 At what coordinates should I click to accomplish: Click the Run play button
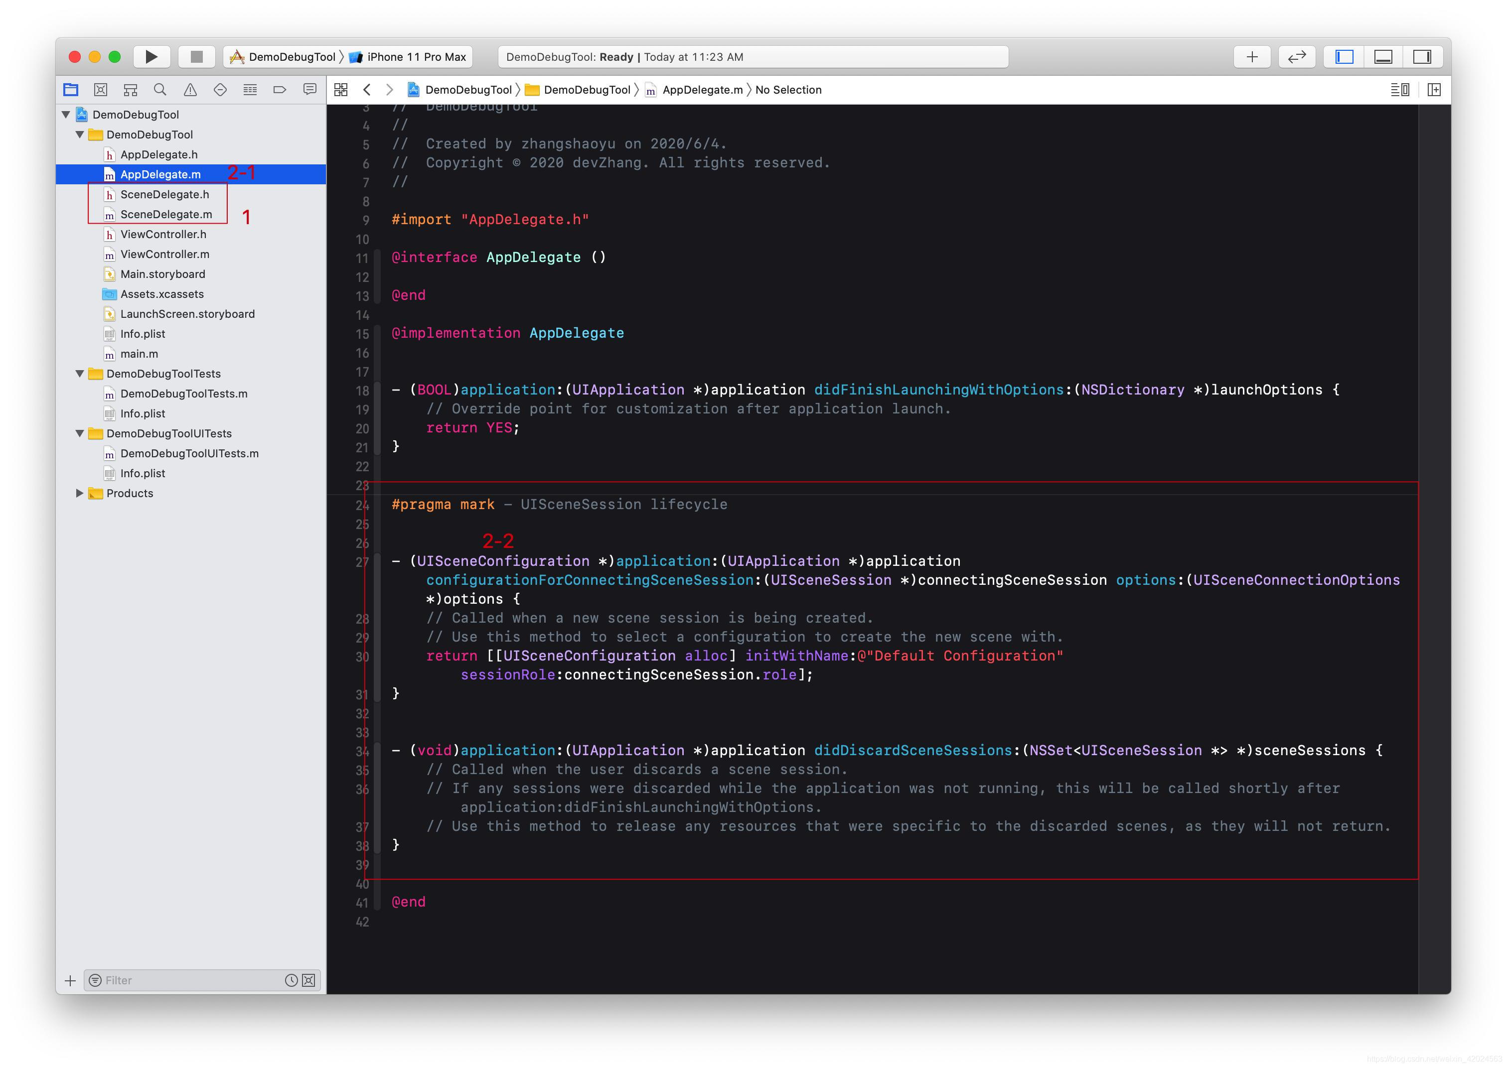(151, 57)
